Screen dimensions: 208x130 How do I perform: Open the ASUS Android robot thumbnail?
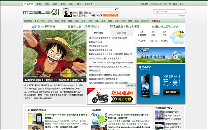click(x=99, y=118)
